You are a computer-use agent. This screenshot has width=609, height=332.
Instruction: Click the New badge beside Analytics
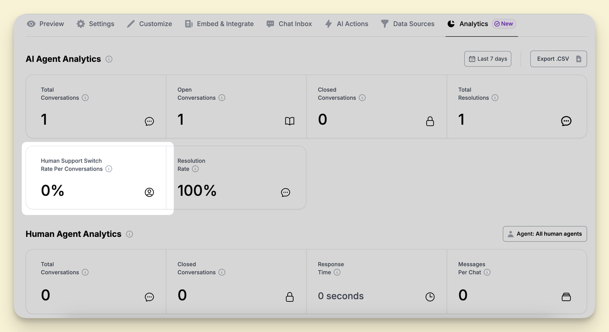[x=504, y=24]
